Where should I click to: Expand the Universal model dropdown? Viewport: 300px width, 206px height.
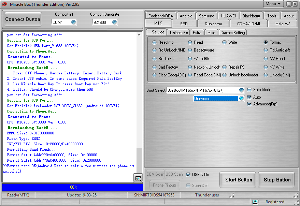tap(241, 98)
